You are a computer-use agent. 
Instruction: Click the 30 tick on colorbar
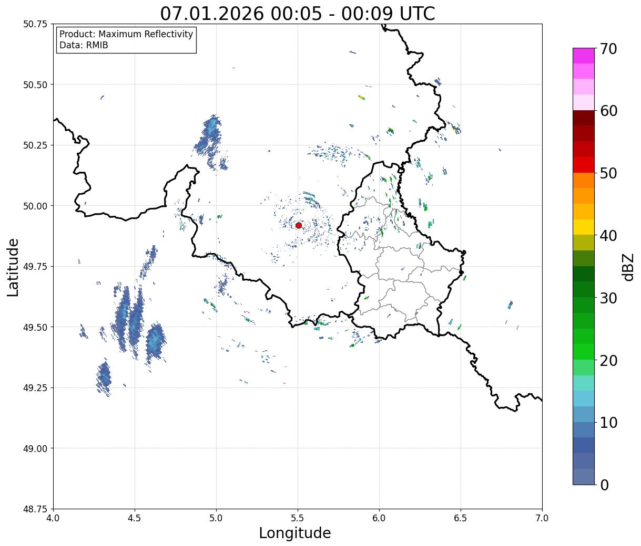point(608,298)
